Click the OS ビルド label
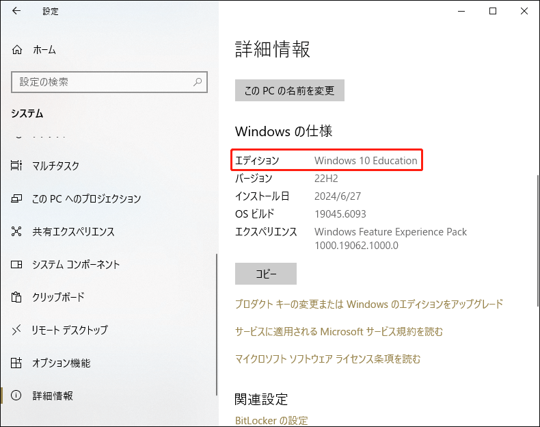540x427 pixels. [x=254, y=214]
